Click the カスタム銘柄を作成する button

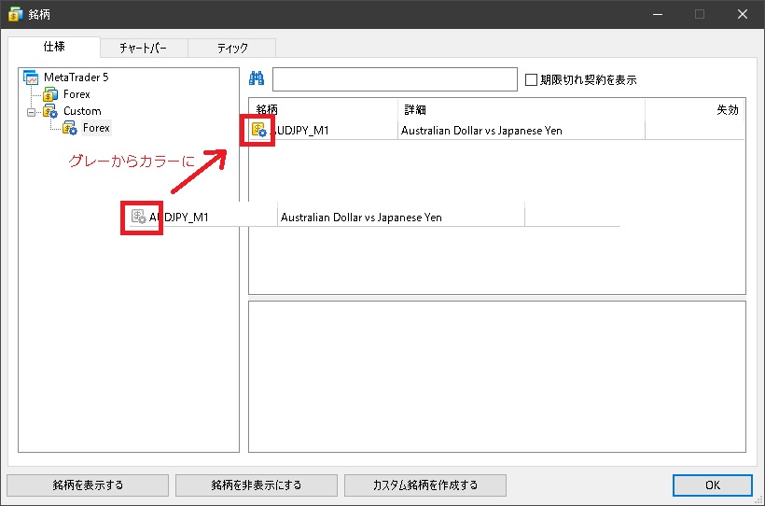[424, 485]
